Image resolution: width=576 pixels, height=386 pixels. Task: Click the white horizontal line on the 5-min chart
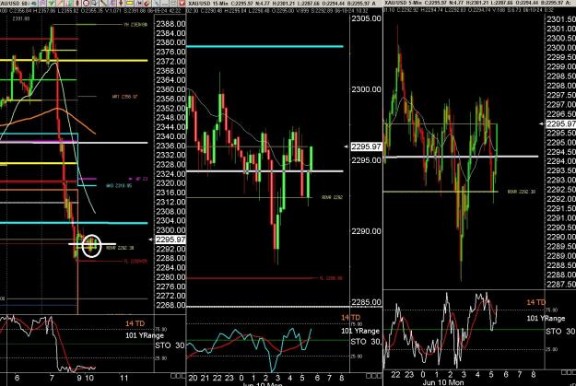(461, 157)
